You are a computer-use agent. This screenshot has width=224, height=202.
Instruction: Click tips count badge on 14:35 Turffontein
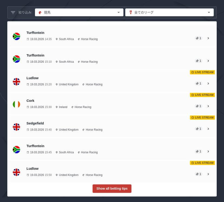[199, 38]
